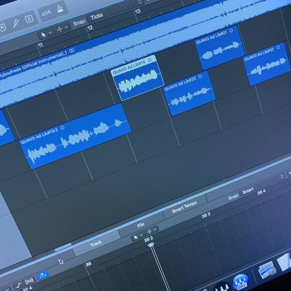Toggle the blue catch playhead button

[x=42, y=275]
